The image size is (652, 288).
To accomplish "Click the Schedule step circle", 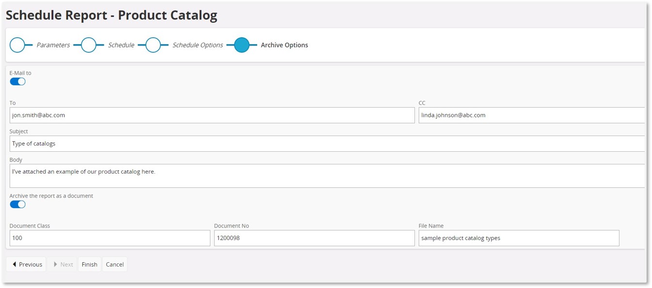I will 89,45.
